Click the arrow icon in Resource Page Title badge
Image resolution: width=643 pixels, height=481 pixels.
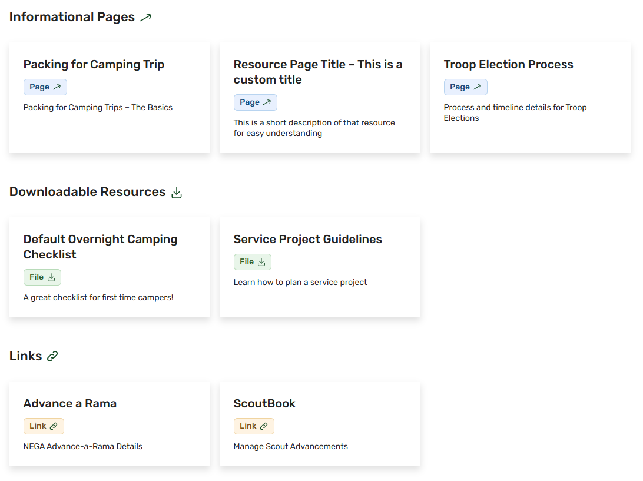tap(267, 102)
